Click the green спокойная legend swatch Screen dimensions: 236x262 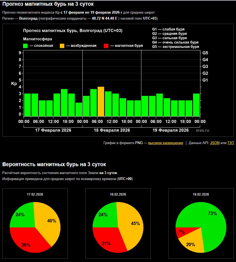click(x=26, y=46)
